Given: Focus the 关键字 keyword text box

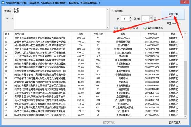Looking at the screenshot, I should pyautogui.click(x=60, y=19).
